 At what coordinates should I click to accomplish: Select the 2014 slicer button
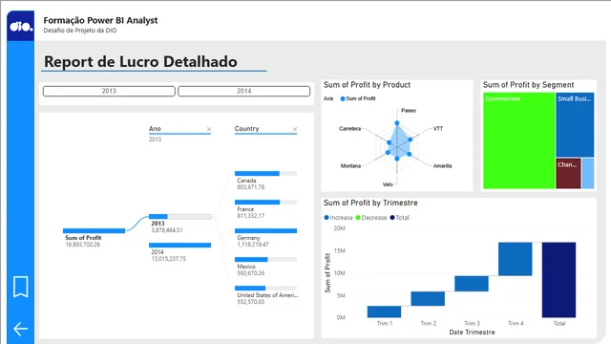tap(244, 91)
